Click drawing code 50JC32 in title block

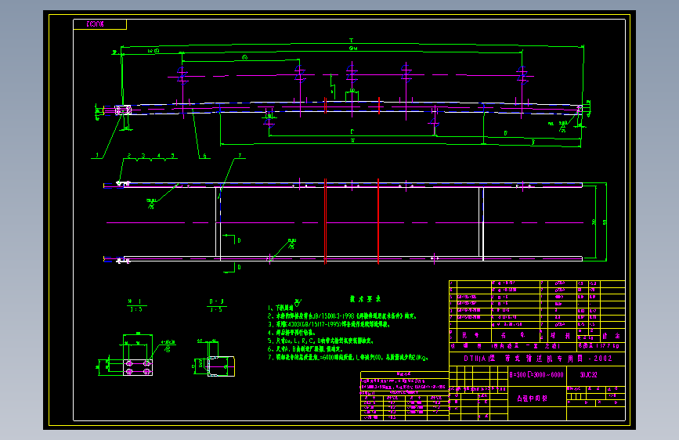coord(588,375)
